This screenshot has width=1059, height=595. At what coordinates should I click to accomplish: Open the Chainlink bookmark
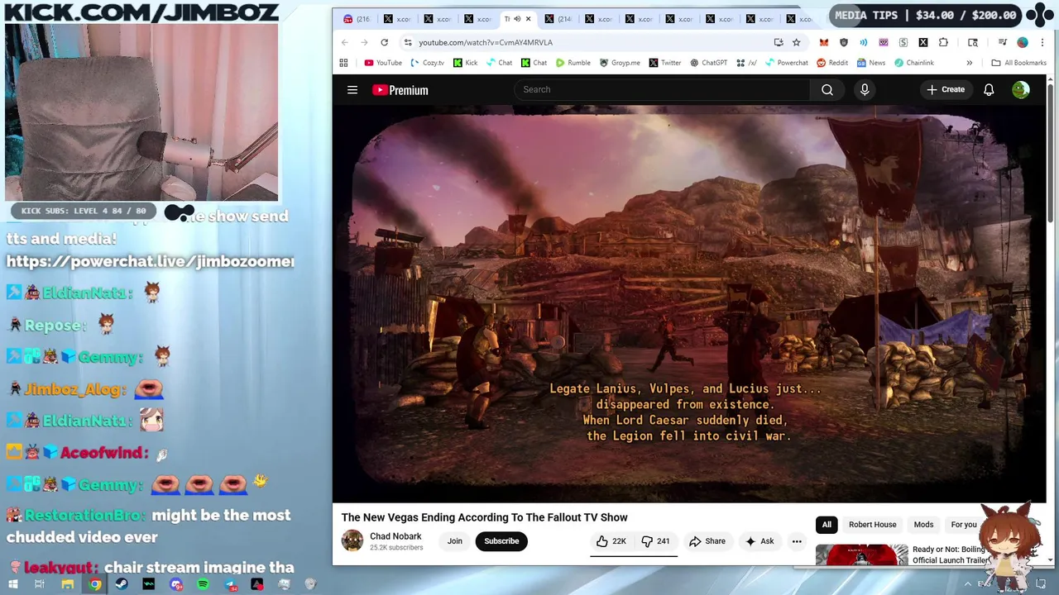point(914,63)
